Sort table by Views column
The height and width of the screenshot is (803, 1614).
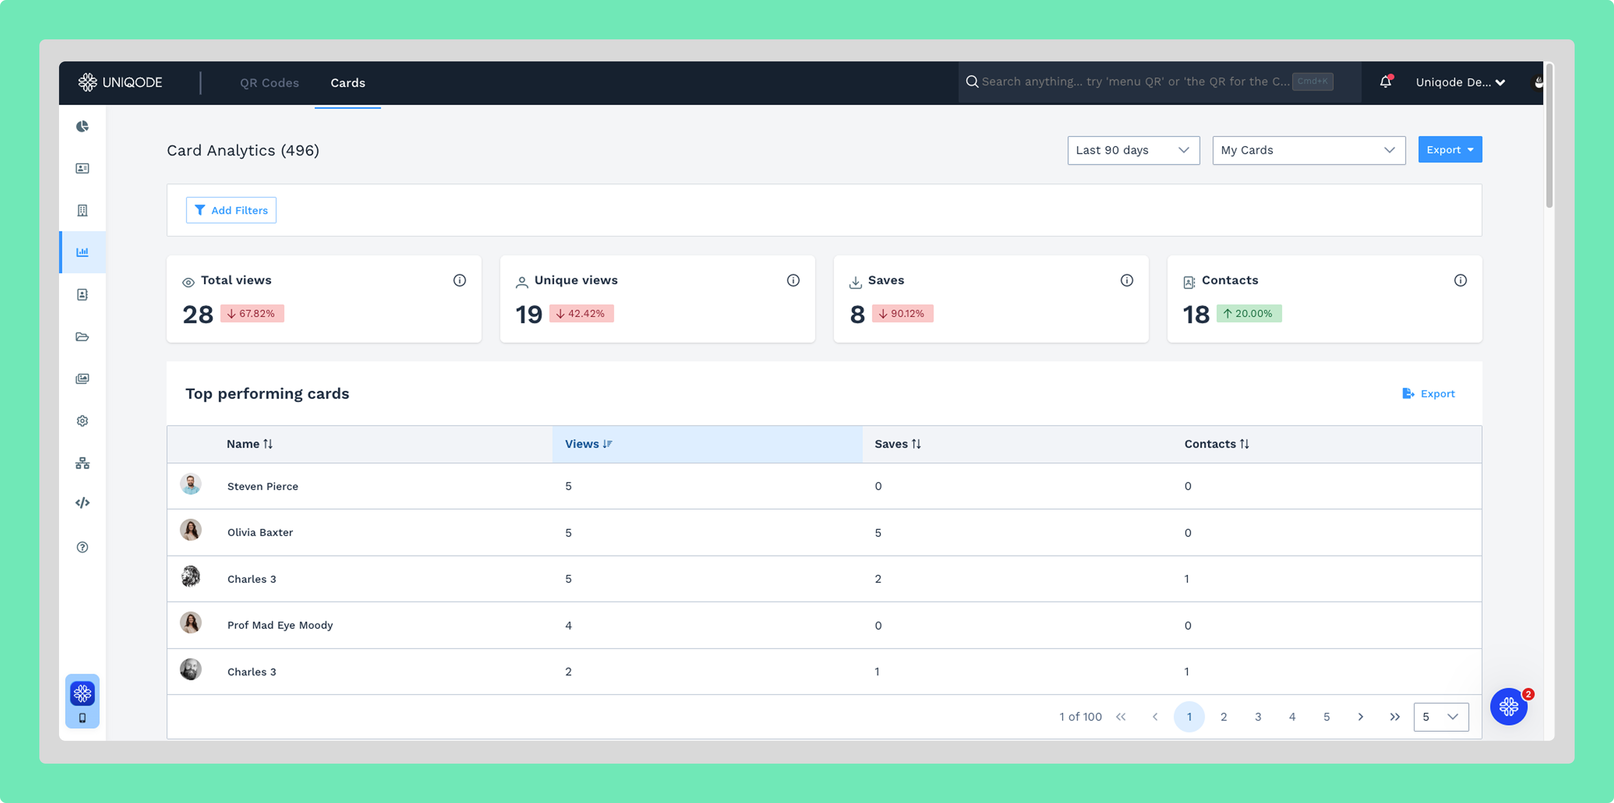[589, 444]
